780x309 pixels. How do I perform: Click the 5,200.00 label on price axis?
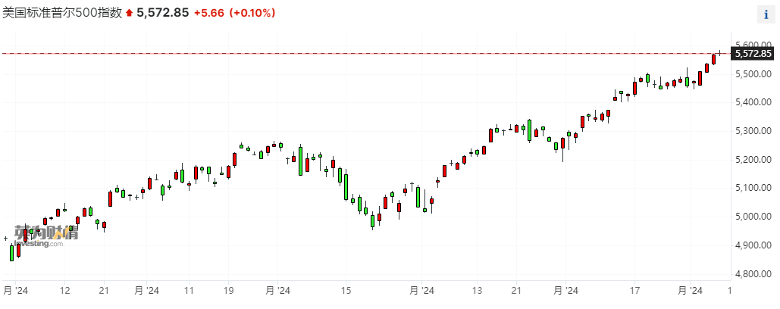click(x=753, y=161)
